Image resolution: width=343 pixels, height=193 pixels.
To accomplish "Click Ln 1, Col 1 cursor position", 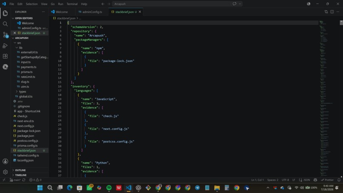I will click(x=257, y=180).
